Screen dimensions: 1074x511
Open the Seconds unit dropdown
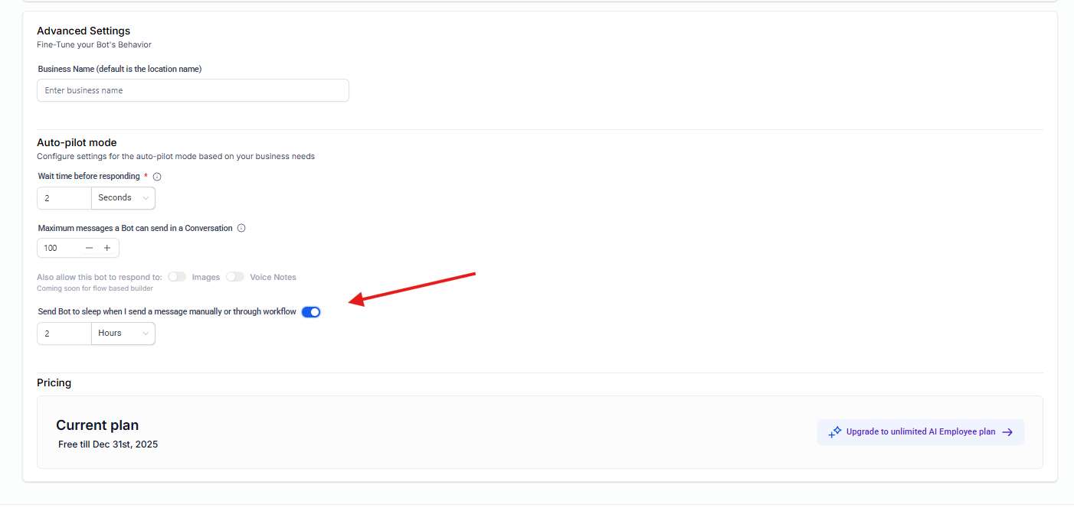click(x=123, y=198)
